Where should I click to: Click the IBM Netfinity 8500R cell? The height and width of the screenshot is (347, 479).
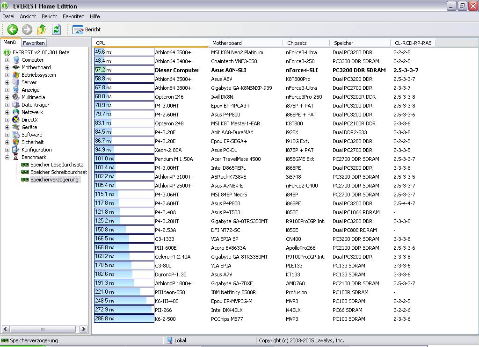[x=233, y=292]
